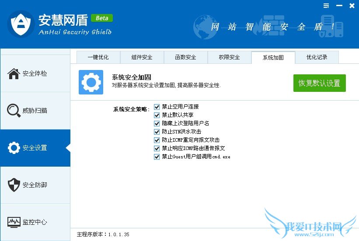Toggle 禁止响应ICMP路由通告报文 checkbox

[x=157, y=148]
